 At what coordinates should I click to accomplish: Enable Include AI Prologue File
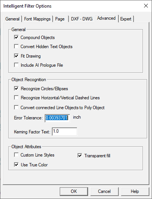click(x=16, y=65)
